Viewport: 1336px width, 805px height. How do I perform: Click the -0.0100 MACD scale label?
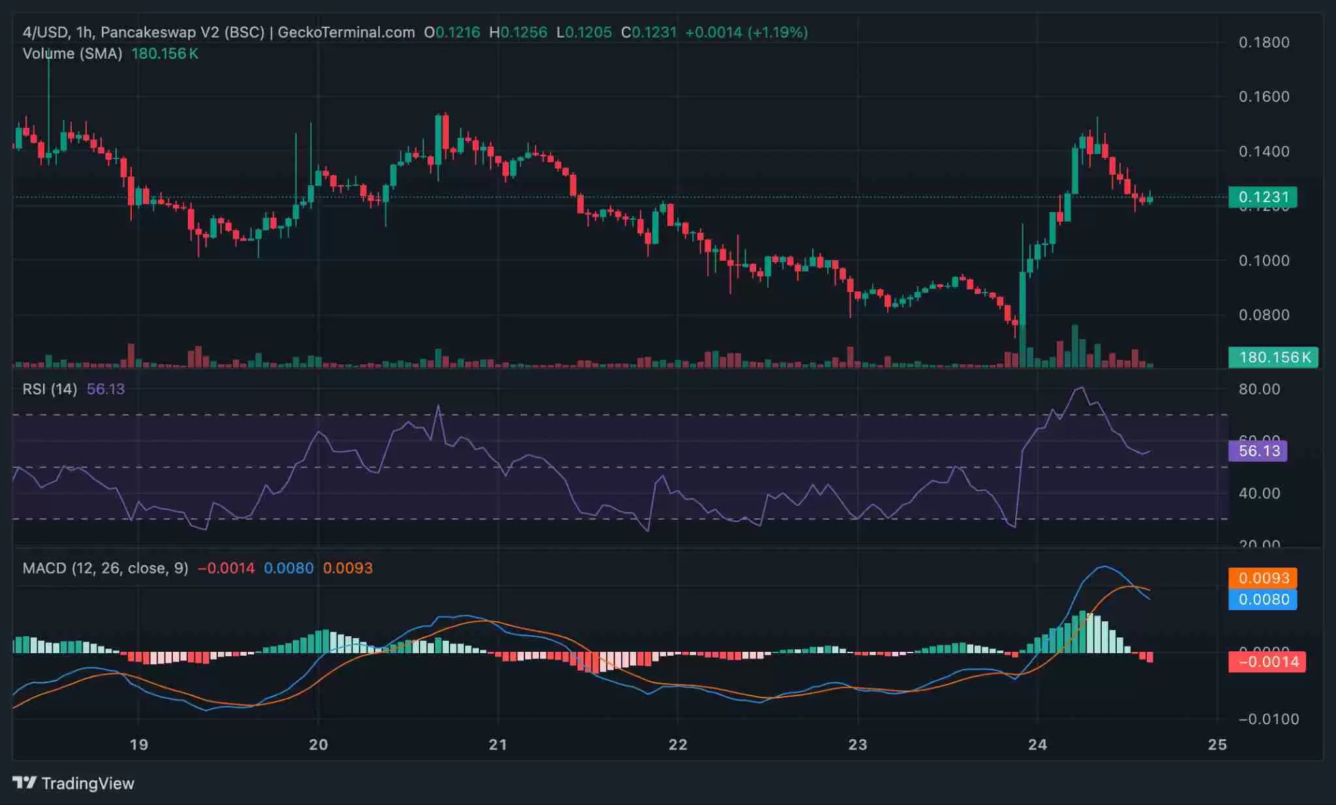[x=1268, y=719]
